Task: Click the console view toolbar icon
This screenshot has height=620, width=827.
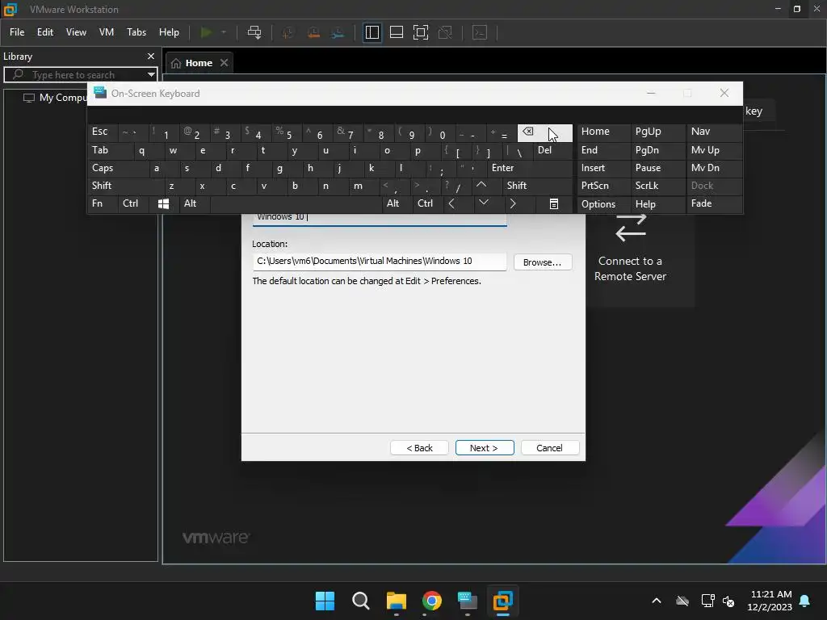Action: pyautogui.click(x=480, y=32)
